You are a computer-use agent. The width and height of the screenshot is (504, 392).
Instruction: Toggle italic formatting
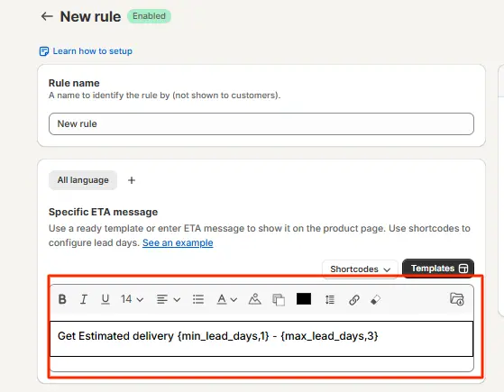pos(84,299)
